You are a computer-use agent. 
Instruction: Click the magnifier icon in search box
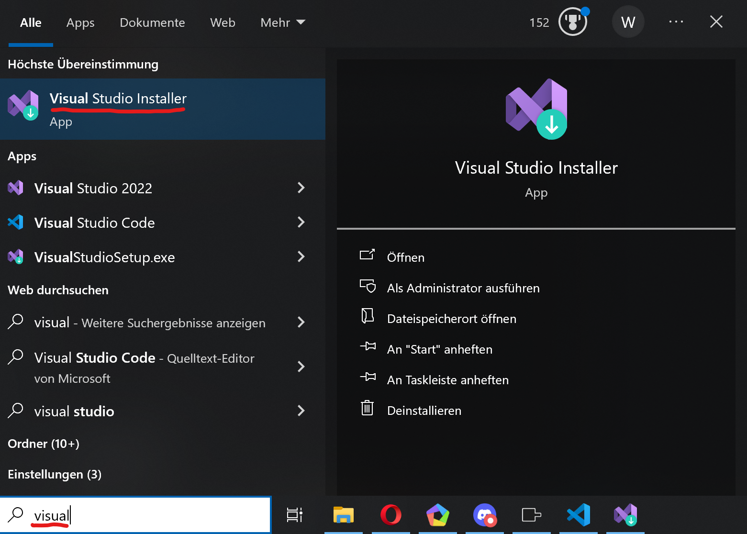(15, 515)
